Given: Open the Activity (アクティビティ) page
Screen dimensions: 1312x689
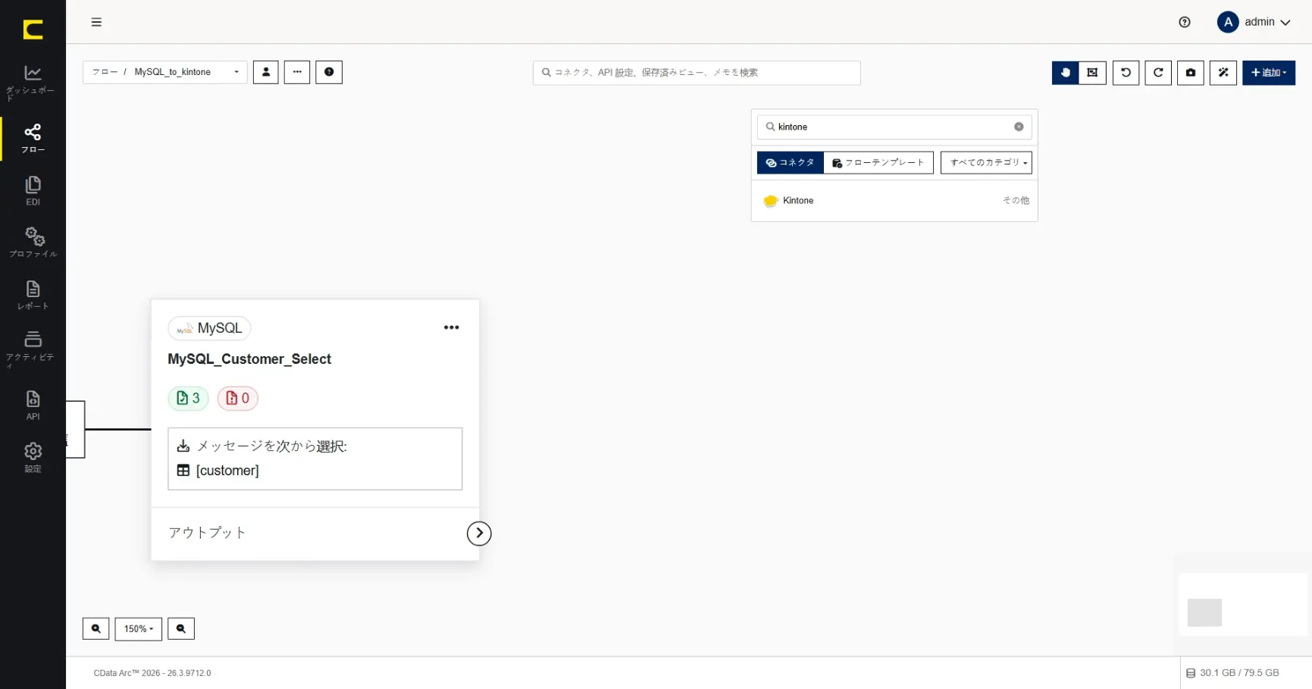Looking at the screenshot, I should [x=33, y=349].
